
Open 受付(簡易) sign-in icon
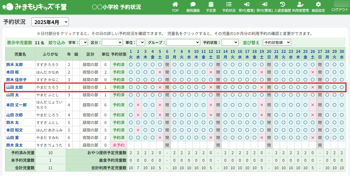tap(264, 5)
